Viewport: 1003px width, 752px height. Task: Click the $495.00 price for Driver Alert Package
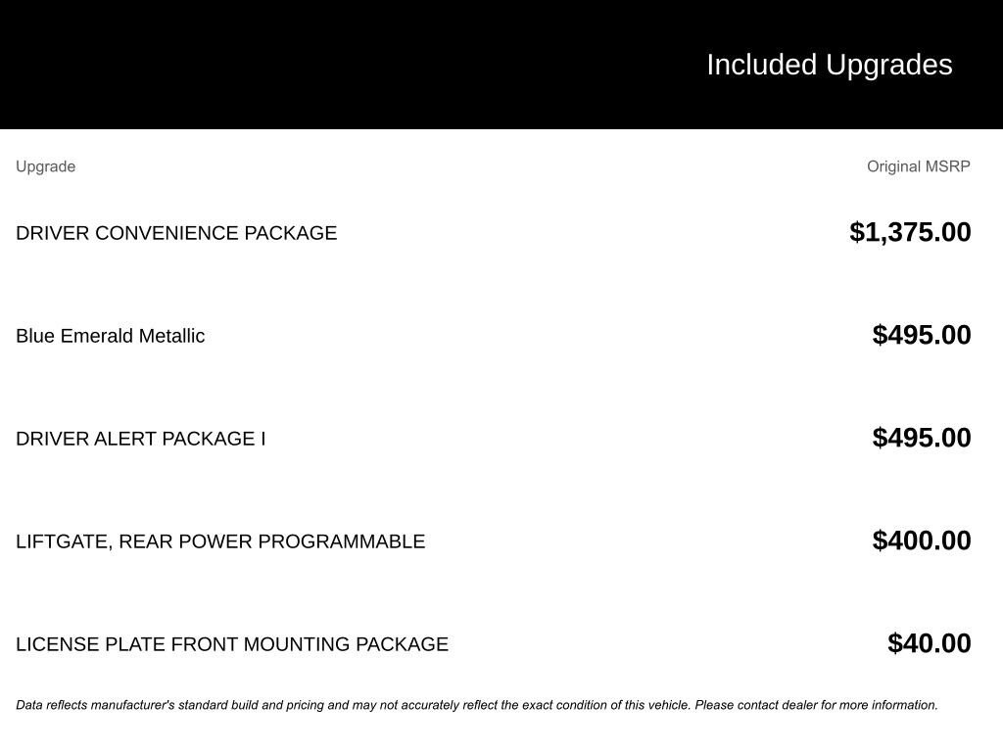coord(922,438)
